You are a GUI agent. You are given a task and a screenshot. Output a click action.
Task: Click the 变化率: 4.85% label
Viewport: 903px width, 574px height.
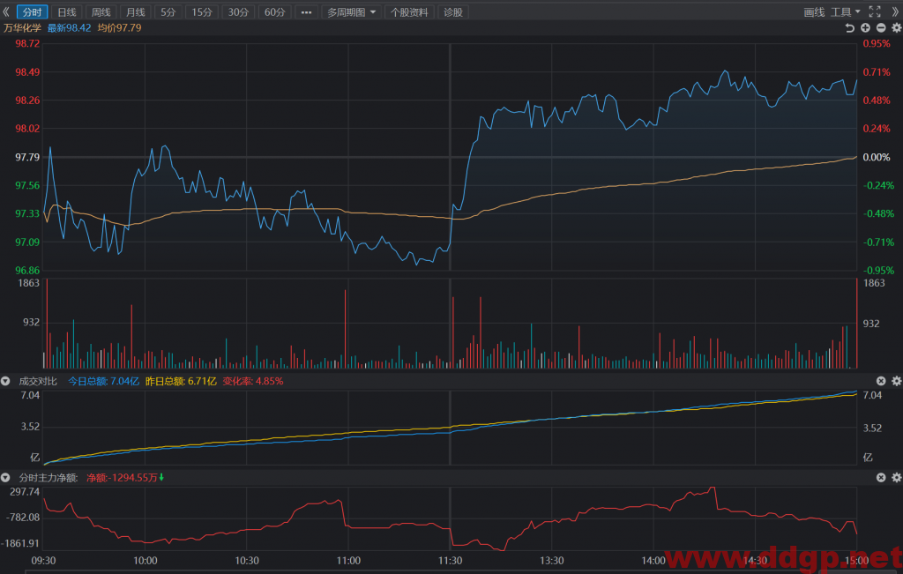[x=253, y=381]
